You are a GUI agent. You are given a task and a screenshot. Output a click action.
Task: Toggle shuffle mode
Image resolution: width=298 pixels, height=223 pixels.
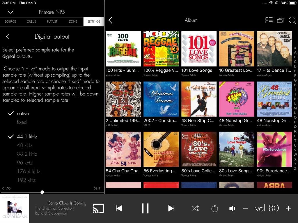tap(195, 208)
